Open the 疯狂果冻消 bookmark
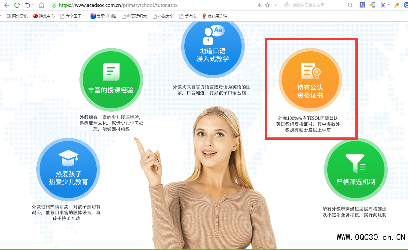Viewport: 408px width, 250px height. (x=215, y=16)
